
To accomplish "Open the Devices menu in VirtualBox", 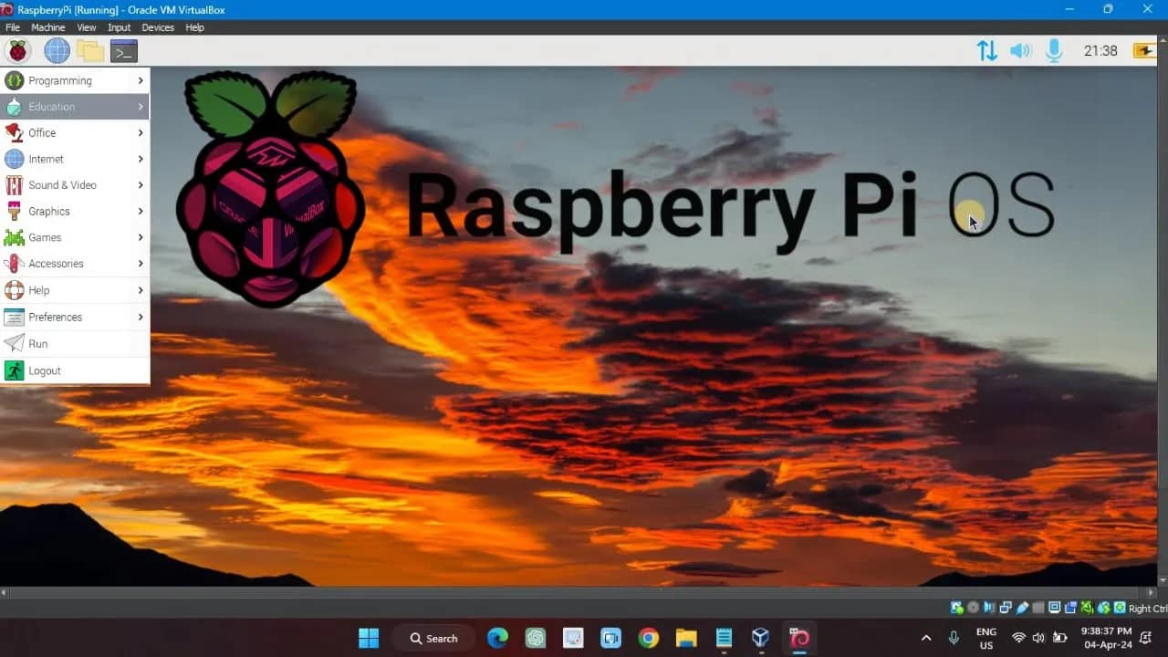I will pos(157,27).
